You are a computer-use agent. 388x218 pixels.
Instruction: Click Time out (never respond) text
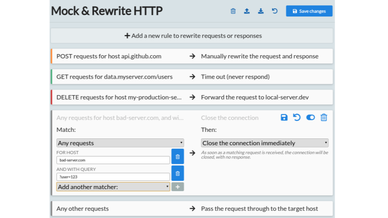coord(235,77)
